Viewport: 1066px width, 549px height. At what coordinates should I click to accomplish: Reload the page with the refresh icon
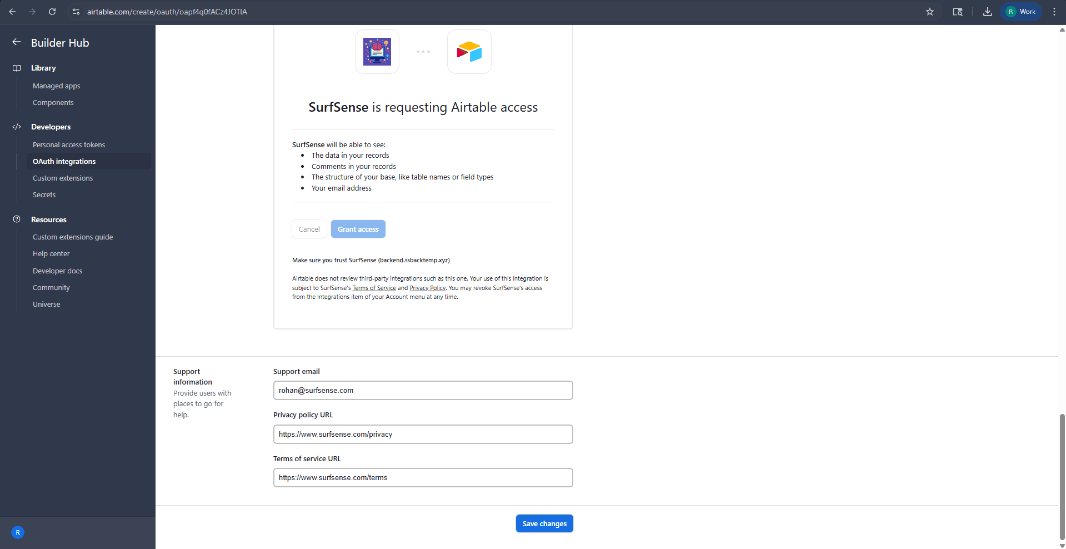tap(52, 12)
